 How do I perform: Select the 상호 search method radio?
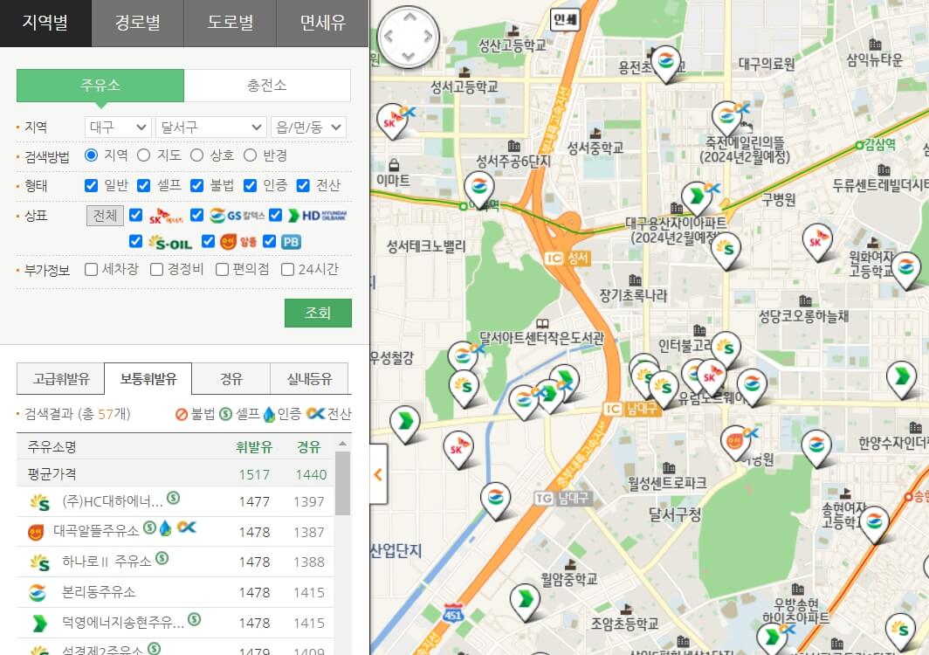pos(196,155)
